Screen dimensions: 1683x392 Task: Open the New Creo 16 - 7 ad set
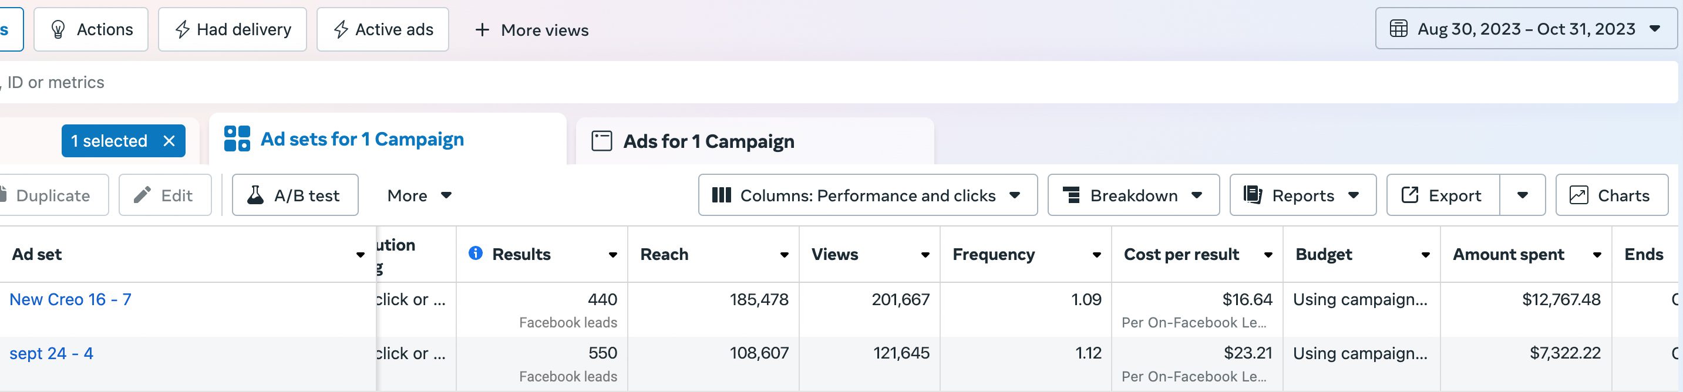[x=70, y=299]
